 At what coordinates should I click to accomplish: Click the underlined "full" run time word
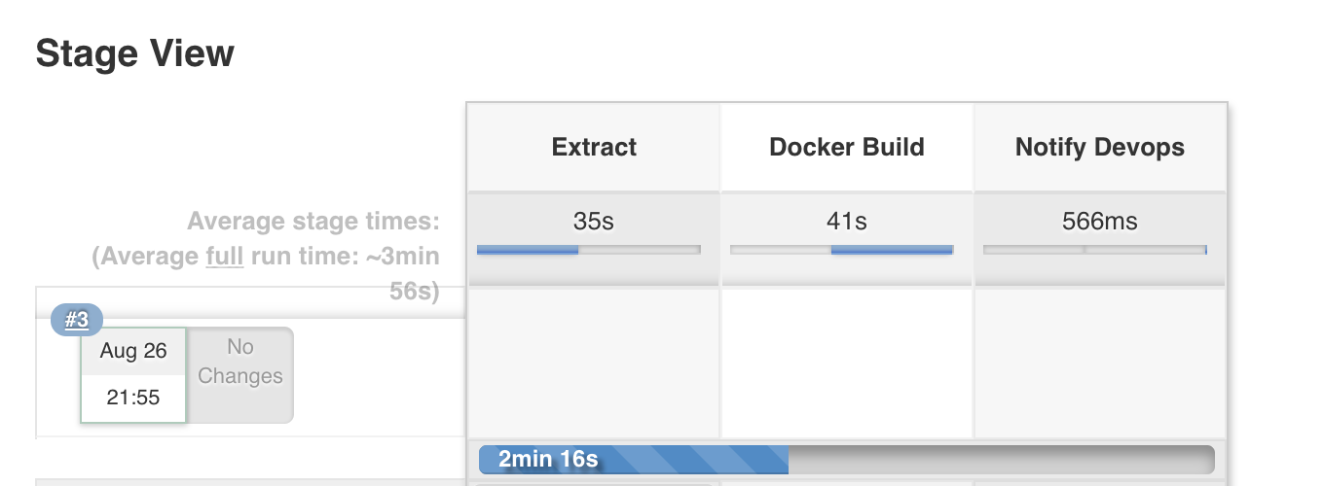tap(225, 258)
